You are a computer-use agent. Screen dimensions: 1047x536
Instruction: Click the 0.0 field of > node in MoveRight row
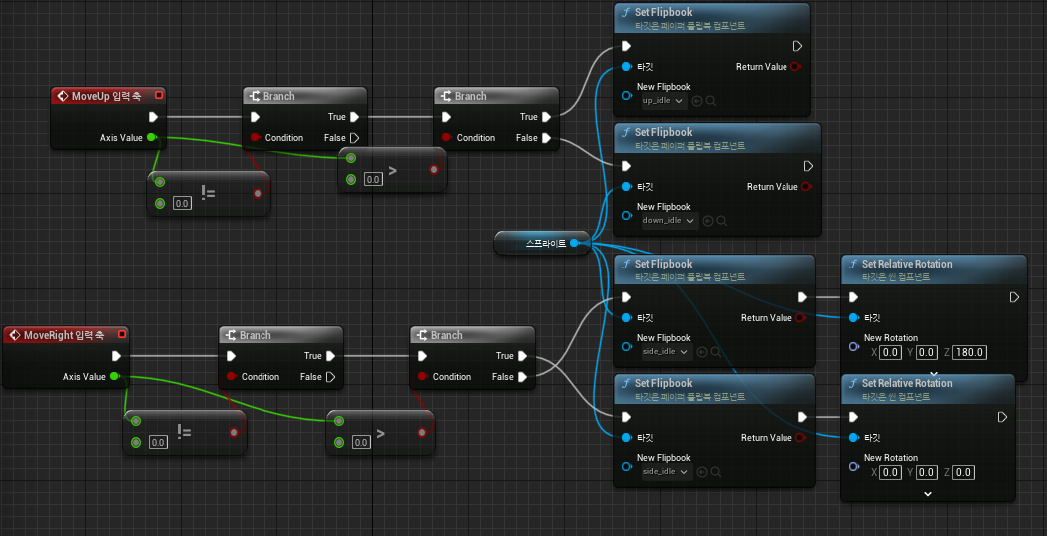361,442
